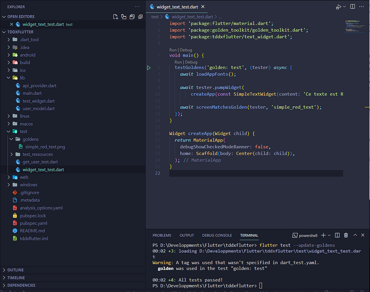Image resolution: width=370 pixels, height=292 pixels.
Task: Expand the .dart_tool folder
Action: (x=73, y=40)
